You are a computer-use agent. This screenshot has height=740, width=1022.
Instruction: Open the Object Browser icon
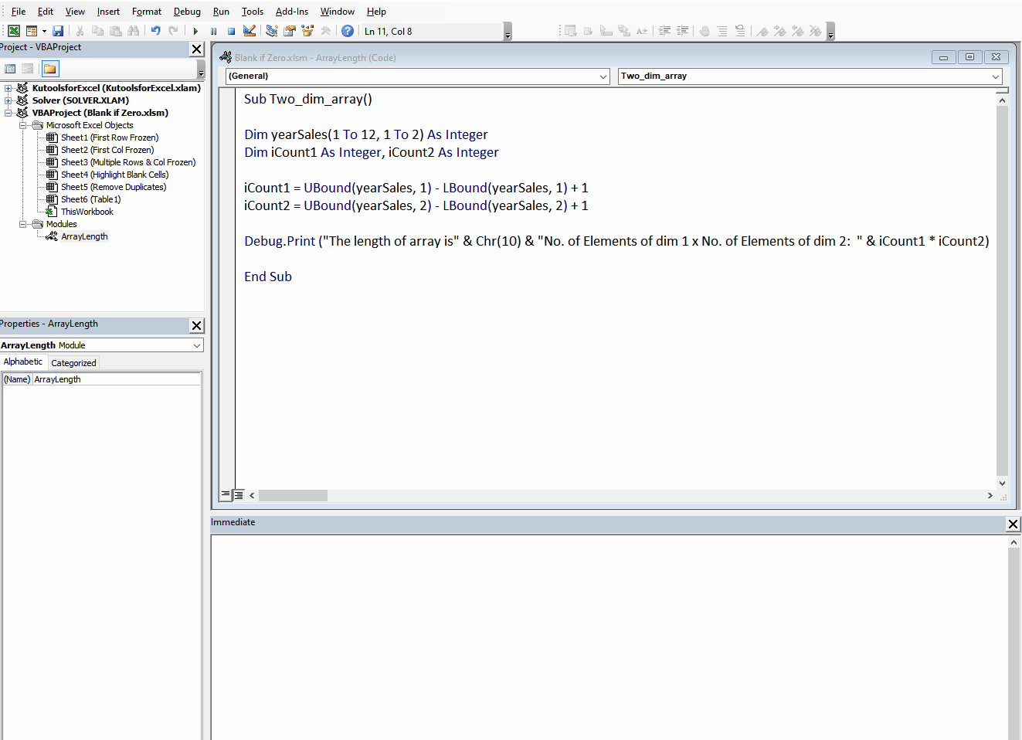pyautogui.click(x=307, y=31)
